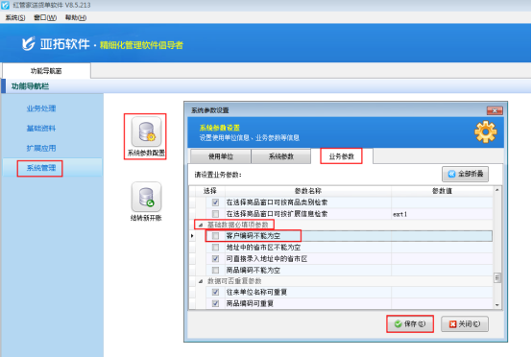The height and width of the screenshot is (357, 532).
Task: Click the orange gear icon in dialog header
Action: point(486,131)
